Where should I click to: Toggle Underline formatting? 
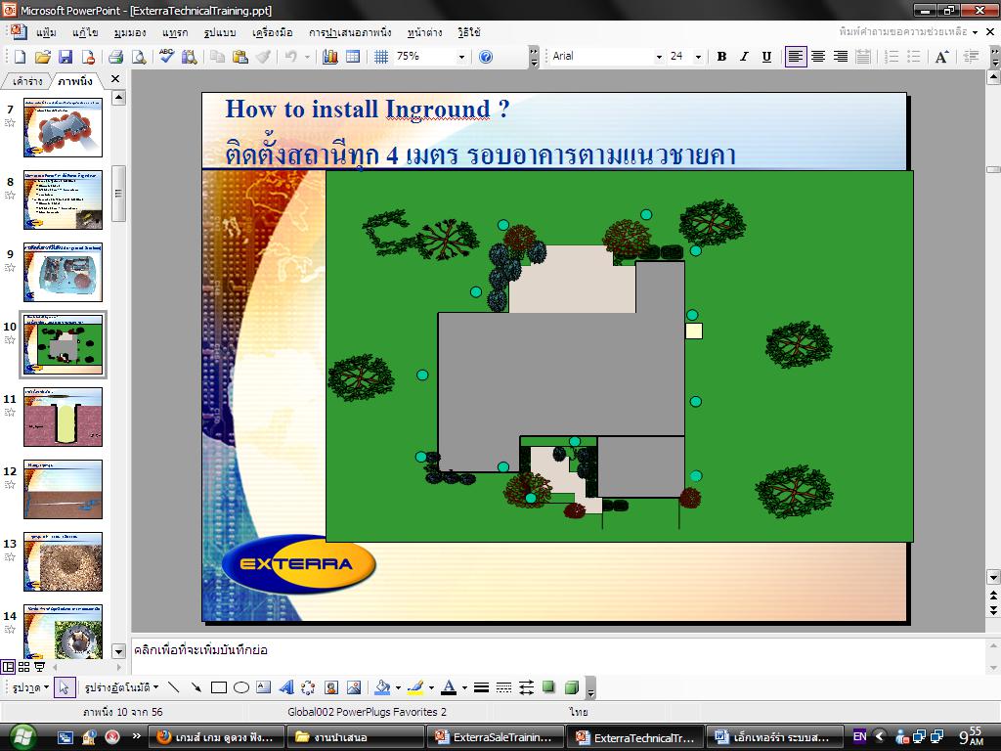pos(766,57)
